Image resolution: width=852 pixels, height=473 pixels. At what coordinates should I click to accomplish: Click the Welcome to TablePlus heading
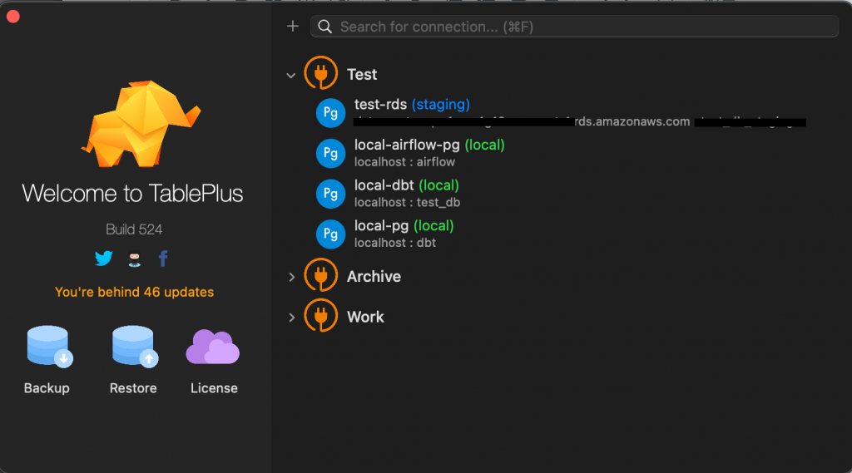click(132, 194)
